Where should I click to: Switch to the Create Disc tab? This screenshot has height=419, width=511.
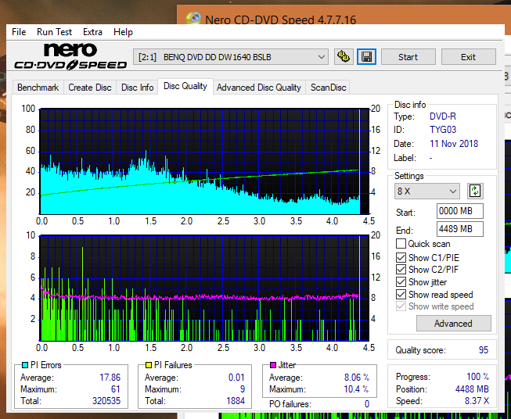[90, 88]
